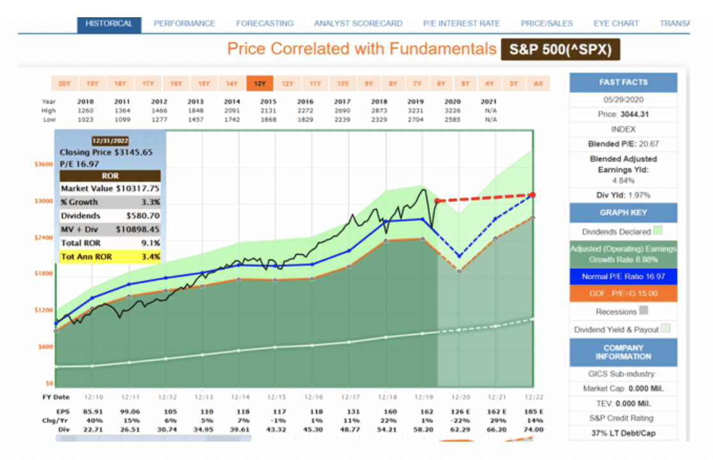Click the Market Cap: 0.000 Mil. entry
This screenshot has width=713, height=460.
(x=624, y=389)
